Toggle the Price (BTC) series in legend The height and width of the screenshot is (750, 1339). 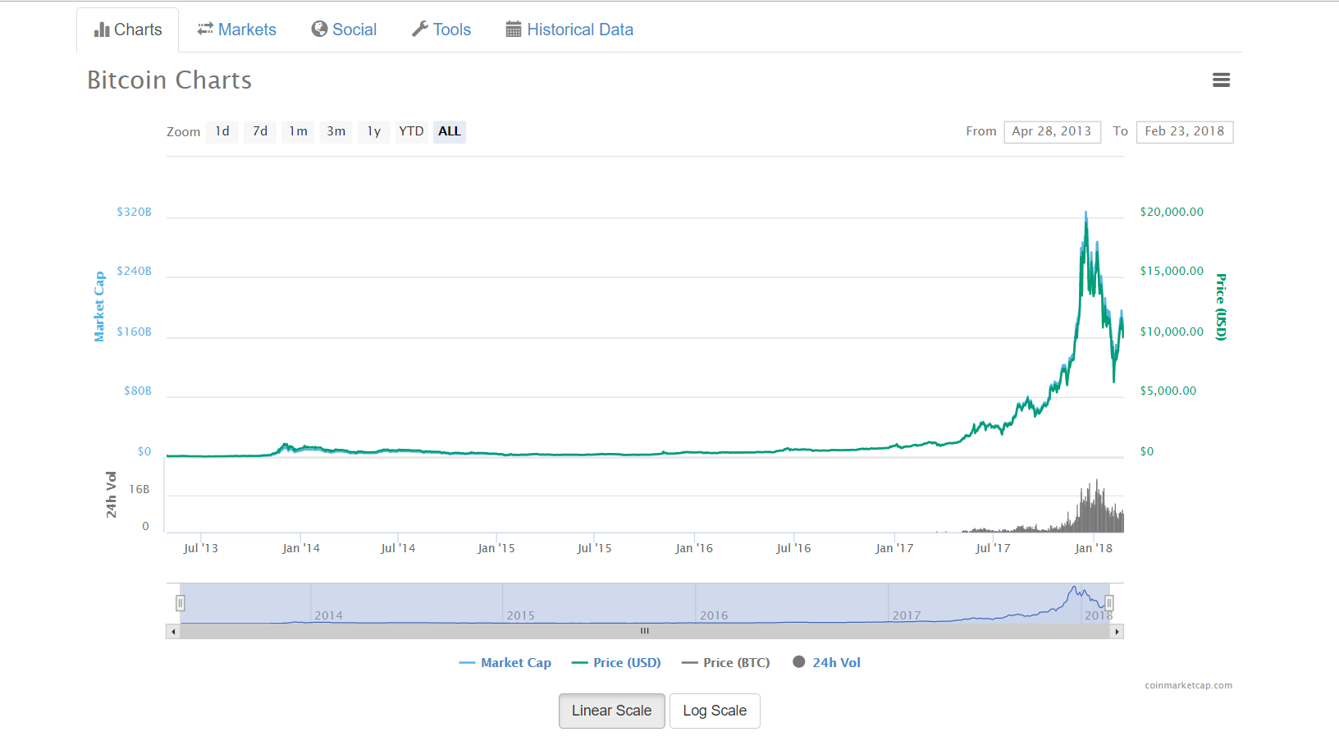(726, 662)
